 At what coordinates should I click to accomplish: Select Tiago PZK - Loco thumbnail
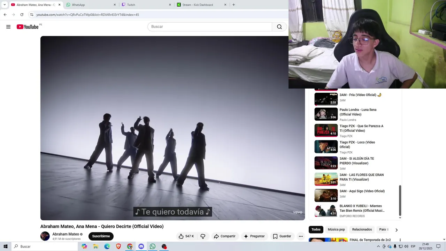point(326,147)
